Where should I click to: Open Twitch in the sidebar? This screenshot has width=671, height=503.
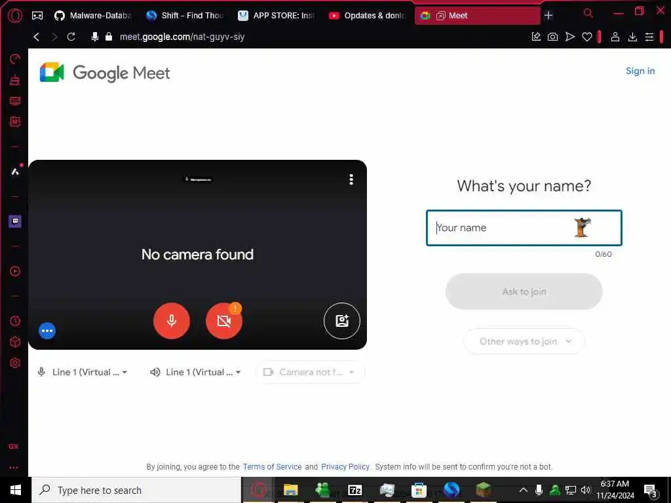click(15, 221)
